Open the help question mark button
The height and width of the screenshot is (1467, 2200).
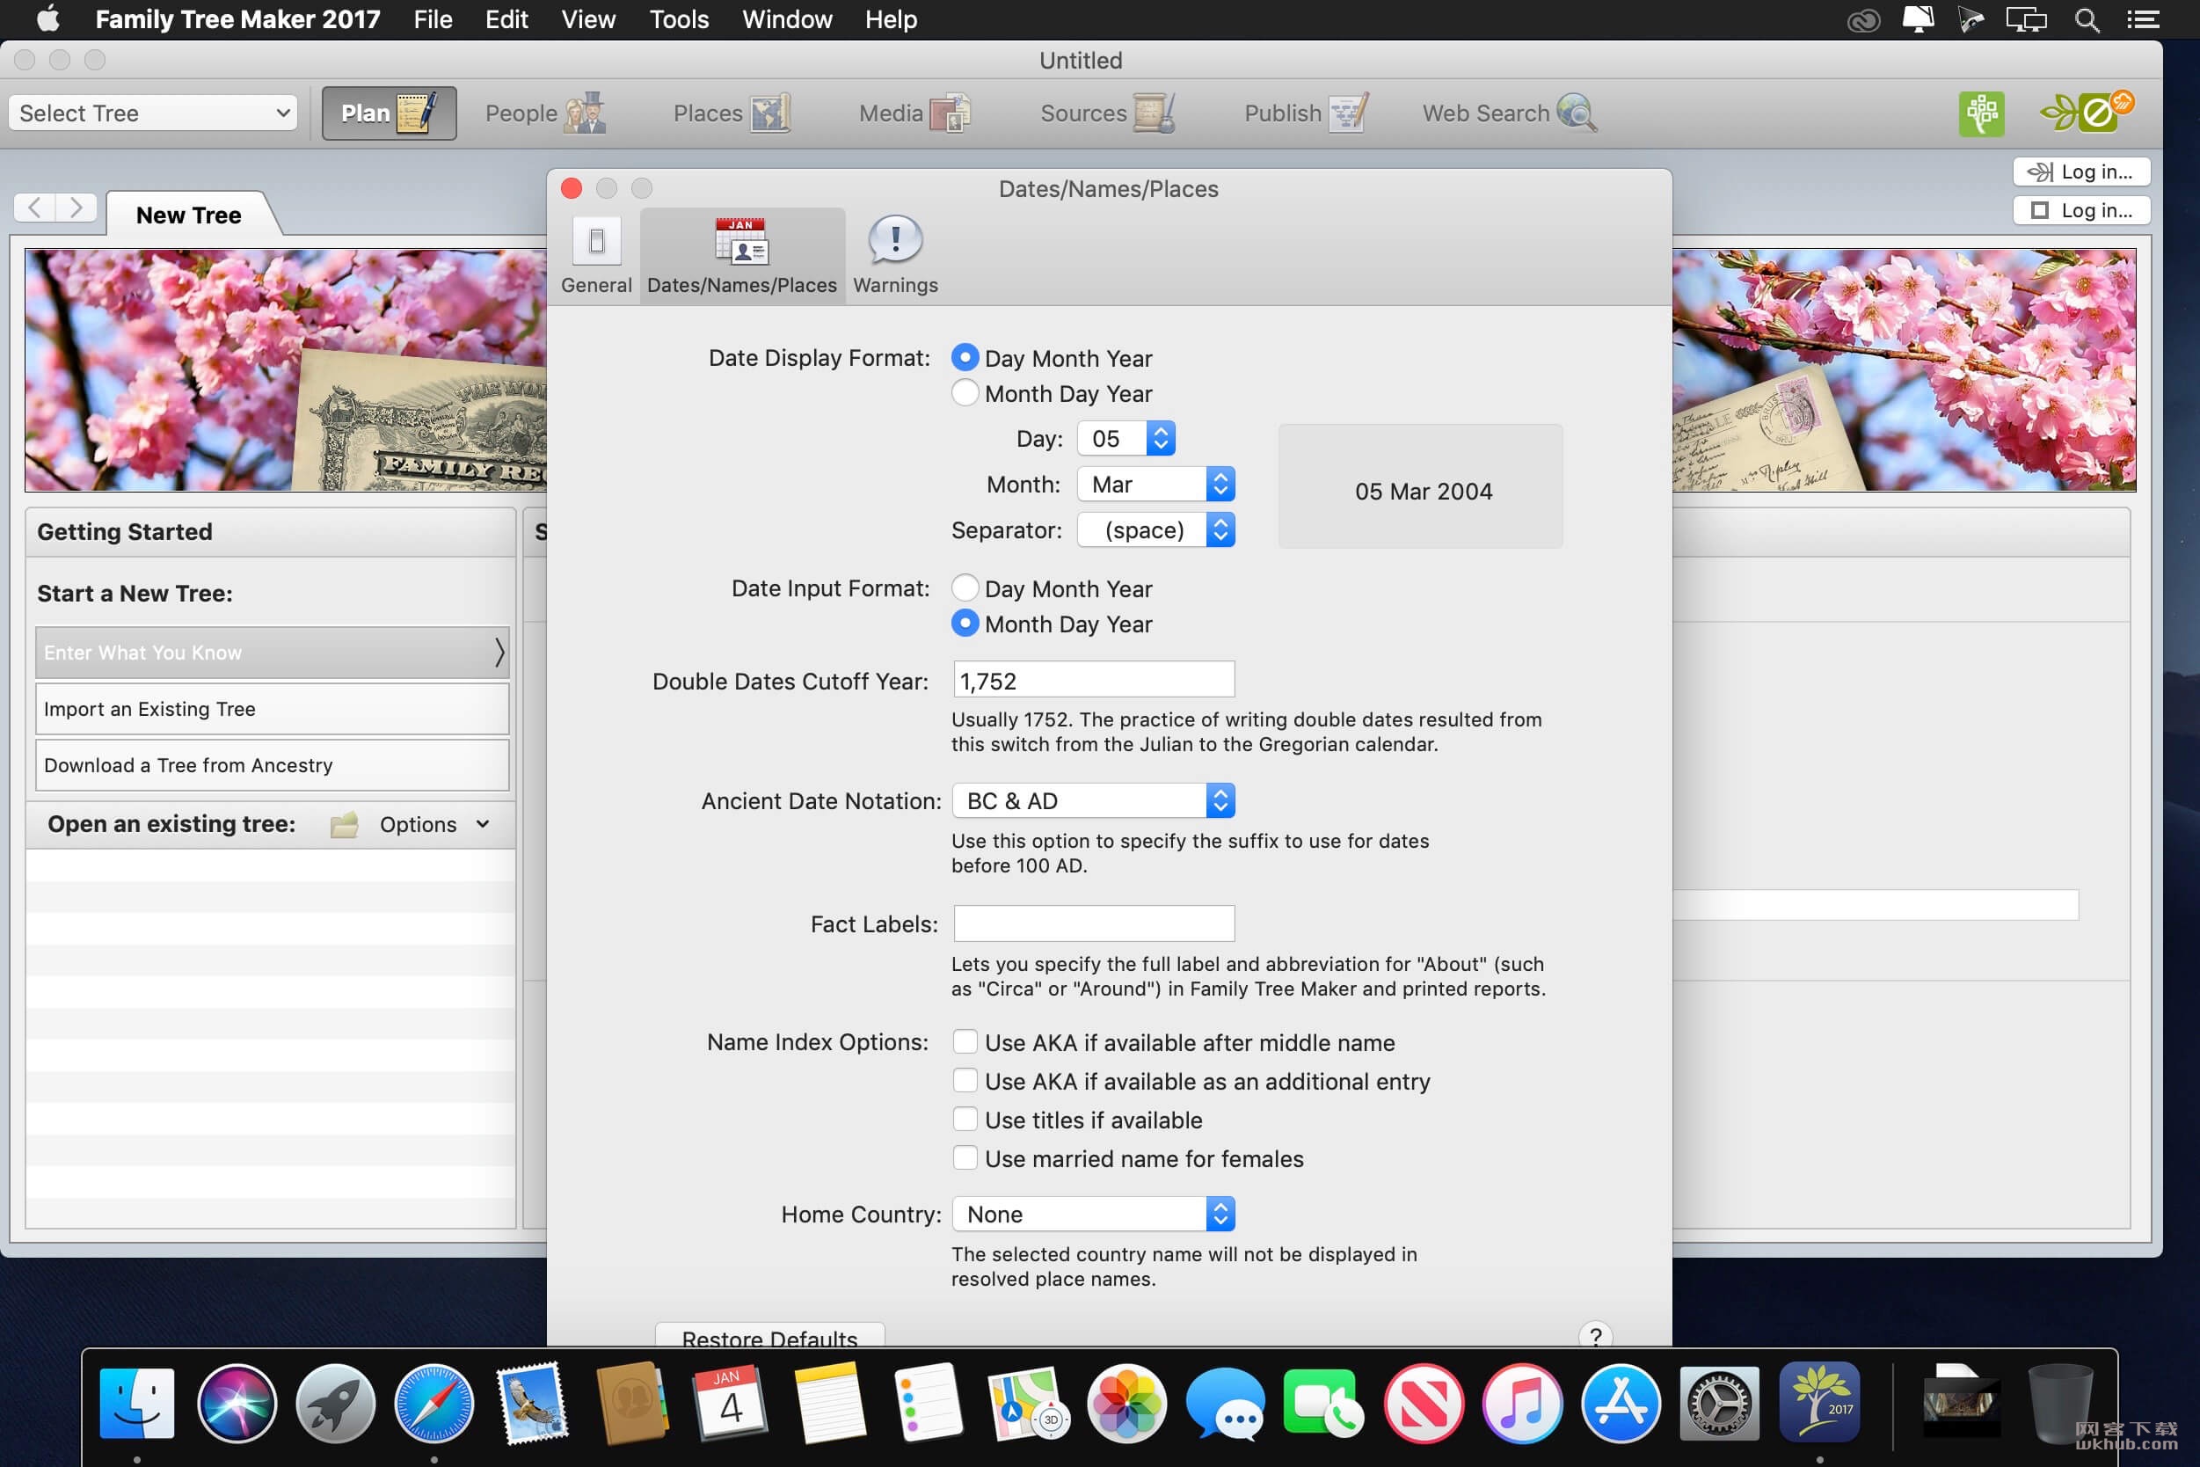coord(1595,1335)
